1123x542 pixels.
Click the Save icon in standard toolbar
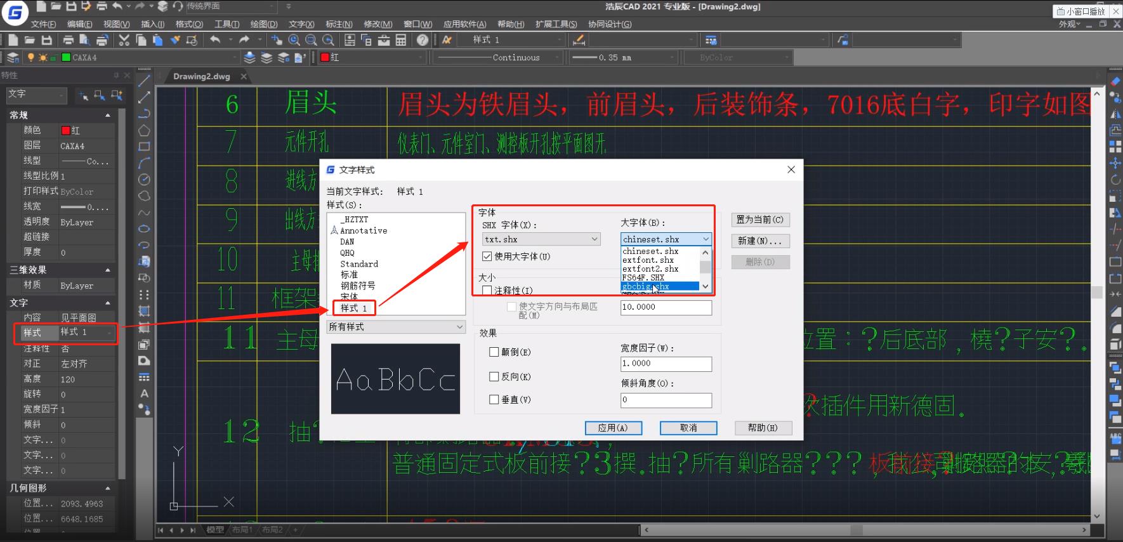[x=46, y=40]
